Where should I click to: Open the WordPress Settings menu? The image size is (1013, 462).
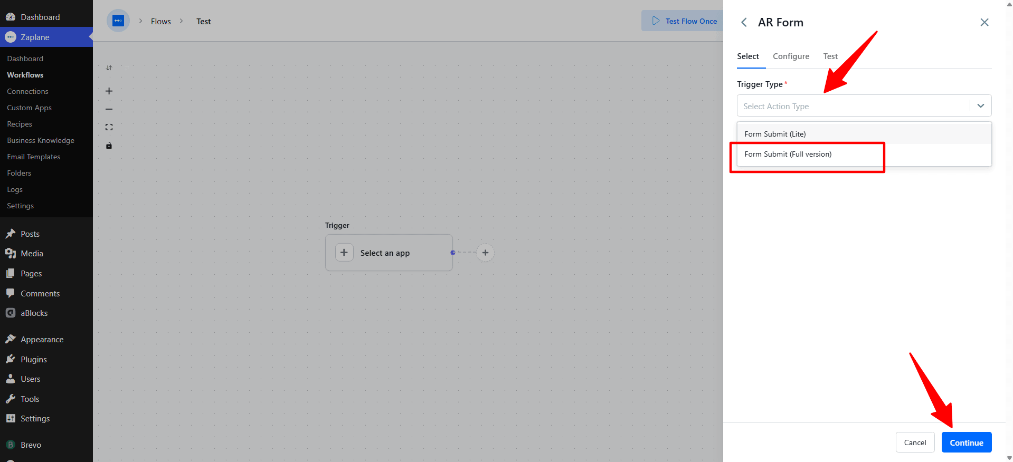46,418
